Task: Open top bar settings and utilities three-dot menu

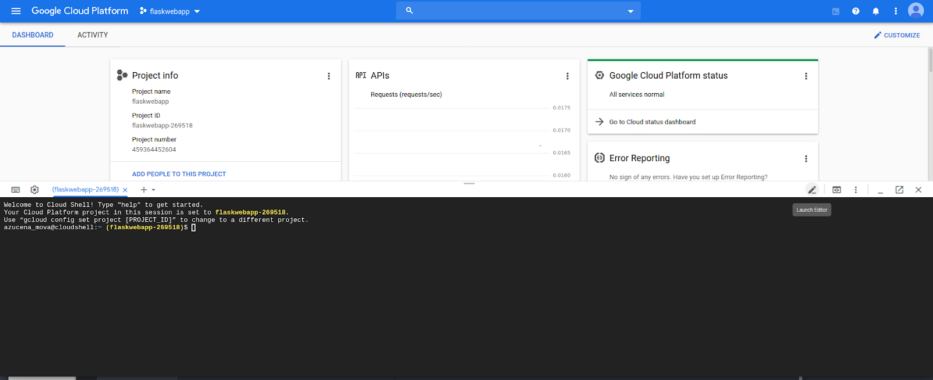Action: pos(896,11)
